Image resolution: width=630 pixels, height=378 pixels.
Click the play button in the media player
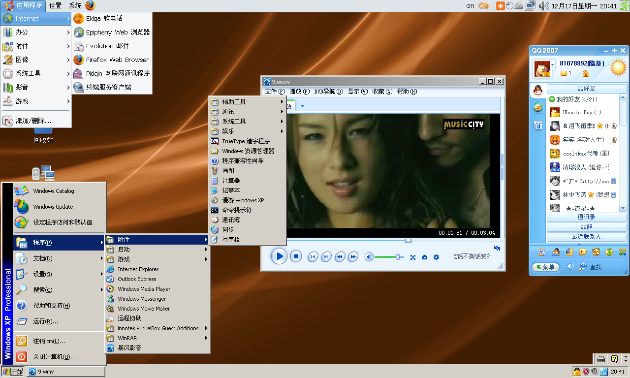[x=279, y=256]
